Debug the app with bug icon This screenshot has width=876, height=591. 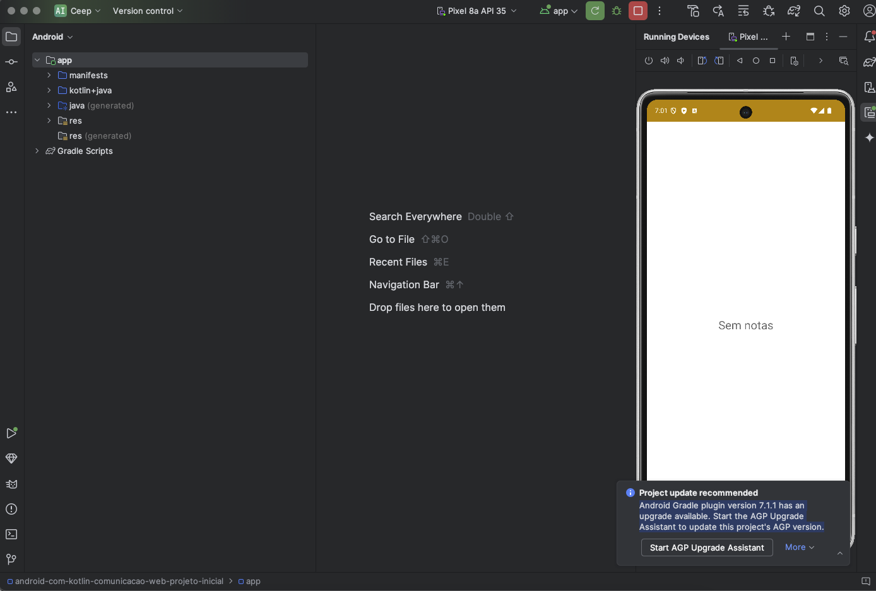(x=617, y=11)
